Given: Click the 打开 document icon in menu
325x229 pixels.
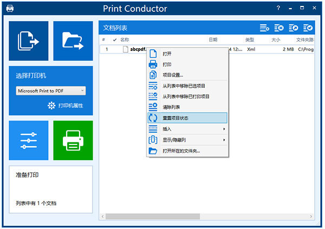Looking at the screenshot, I should (153, 54).
